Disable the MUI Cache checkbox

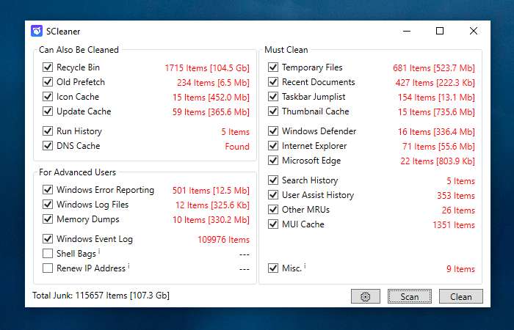point(273,224)
